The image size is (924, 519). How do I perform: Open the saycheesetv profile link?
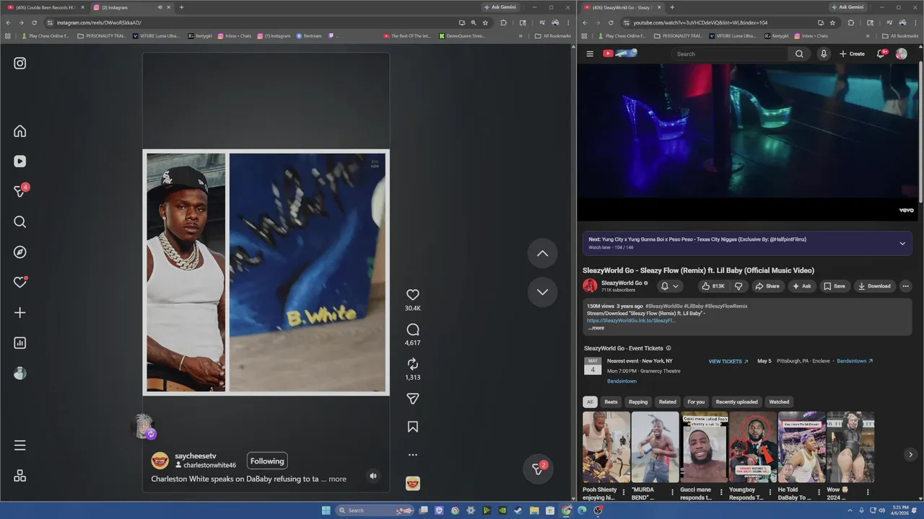[195, 456]
